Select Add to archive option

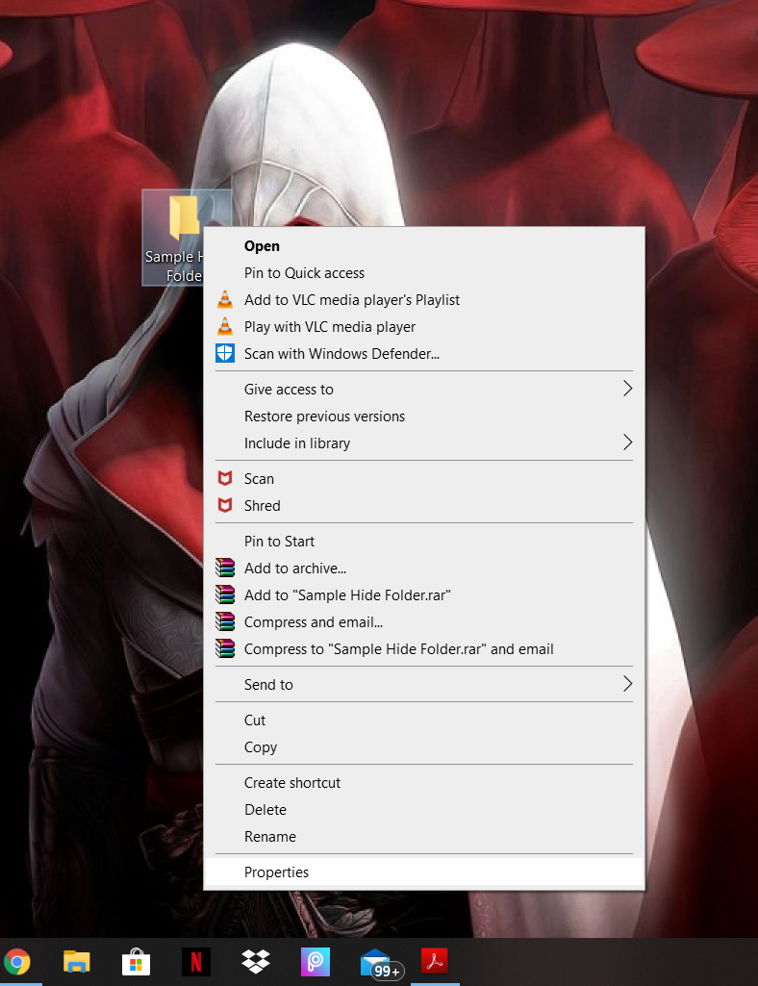pos(424,568)
